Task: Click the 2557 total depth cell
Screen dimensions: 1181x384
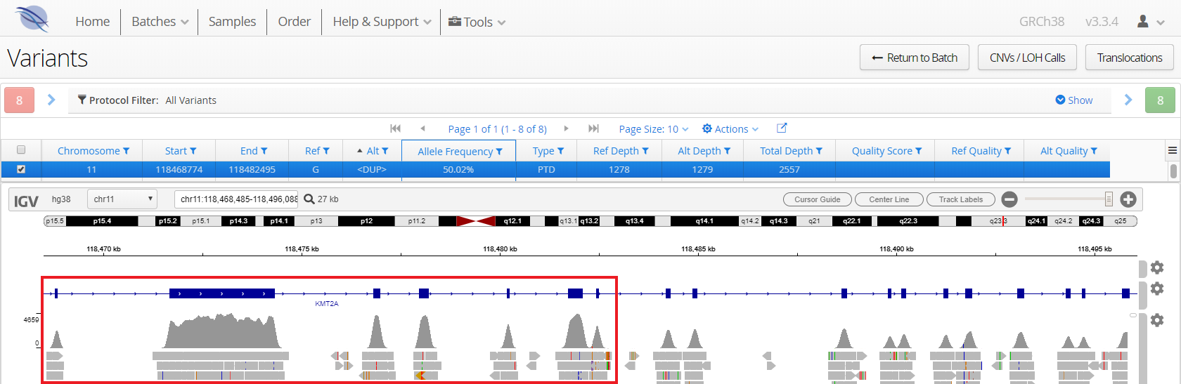Action: coord(789,170)
